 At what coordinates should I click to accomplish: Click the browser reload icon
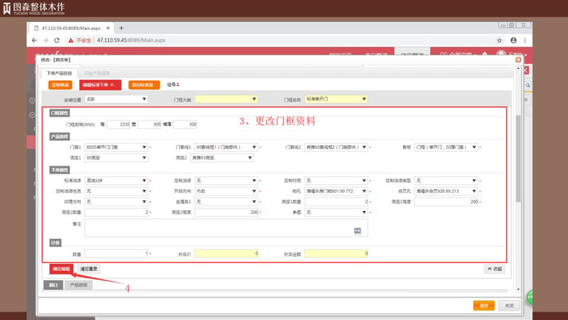(58, 41)
